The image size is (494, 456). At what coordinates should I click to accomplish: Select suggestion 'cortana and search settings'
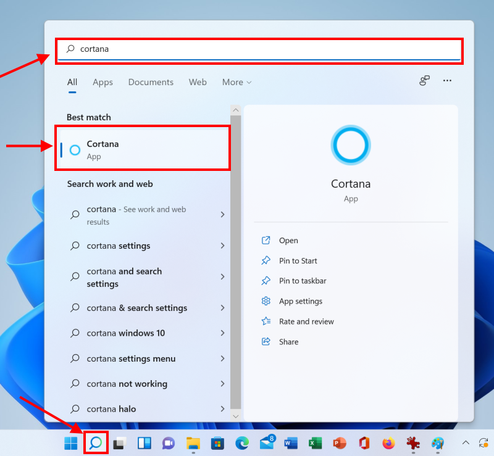(124, 278)
